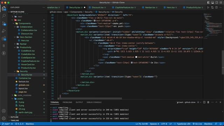Switch to the CopiloteFeature.tsx tab

[125, 7]
